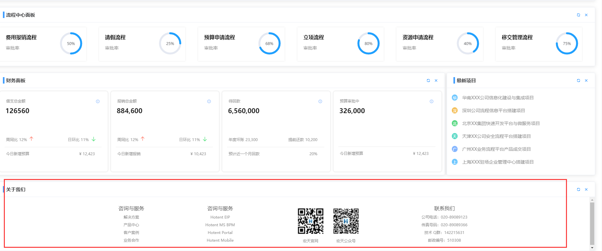
Task: Click the 公司电话: 020-89089123 text
Action: coord(444,217)
